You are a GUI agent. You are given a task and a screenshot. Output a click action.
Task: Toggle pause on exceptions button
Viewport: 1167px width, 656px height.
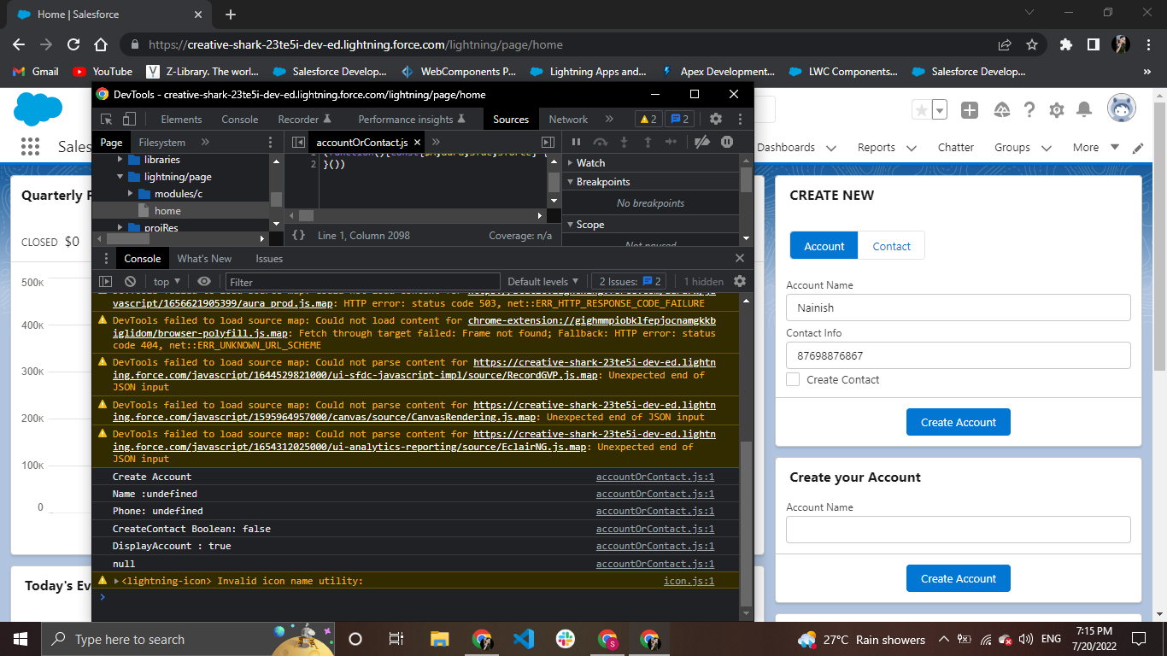point(727,142)
